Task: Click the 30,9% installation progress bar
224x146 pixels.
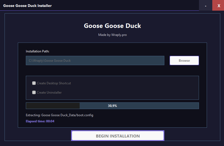Action: point(112,106)
